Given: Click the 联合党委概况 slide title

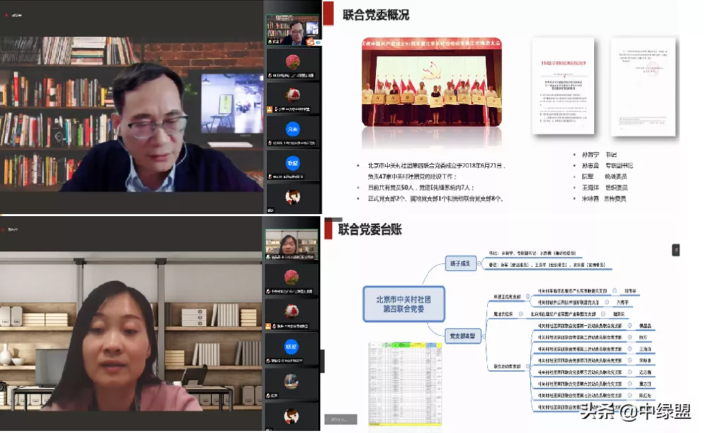Looking at the screenshot, I should pyautogui.click(x=376, y=15).
